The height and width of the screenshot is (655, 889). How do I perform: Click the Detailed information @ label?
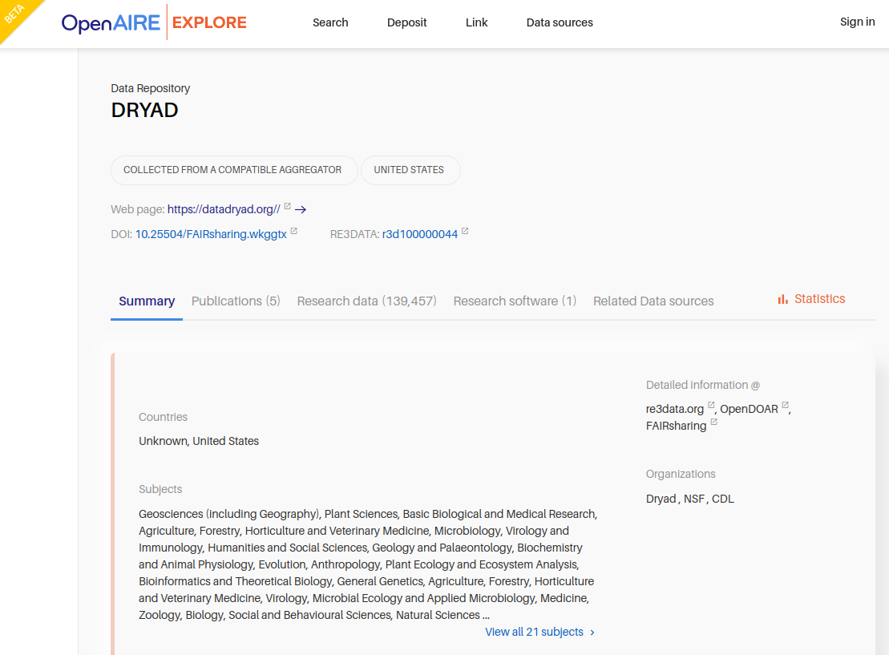point(702,385)
